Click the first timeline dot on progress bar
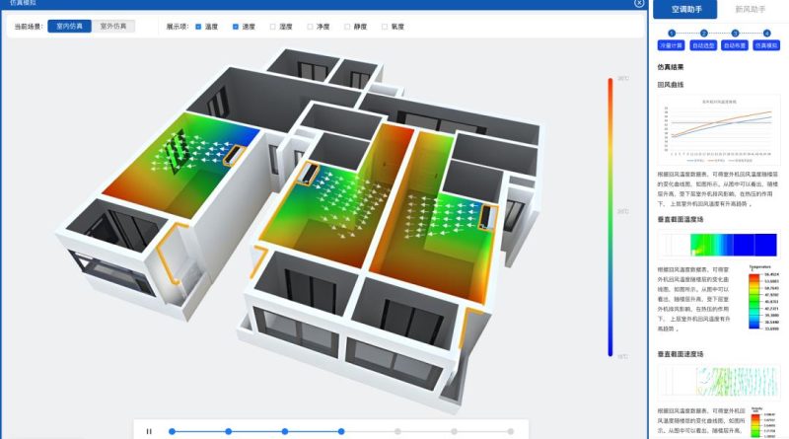This screenshot has height=439, width=789. 172,431
